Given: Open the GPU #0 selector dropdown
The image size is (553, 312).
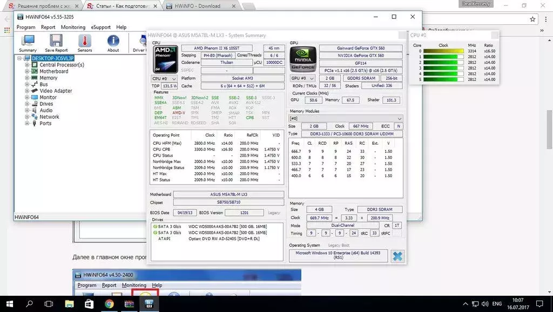Looking at the screenshot, I should pyautogui.click(x=302, y=78).
